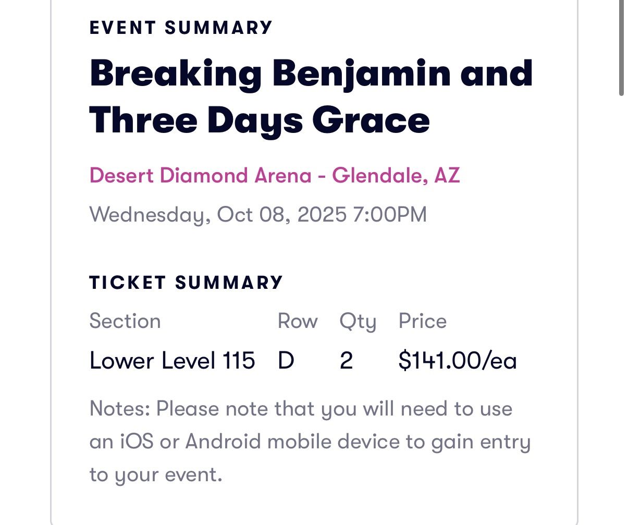
Task: Select the Lower Level 115 section value
Action: (x=172, y=361)
